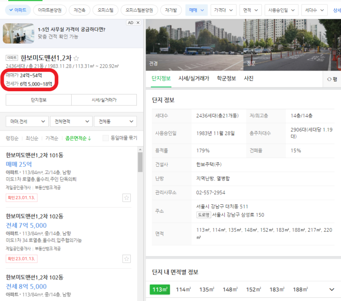Click the 도로명 badge in address row
Viewport: 341px width, 301px height.
[204, 215]
